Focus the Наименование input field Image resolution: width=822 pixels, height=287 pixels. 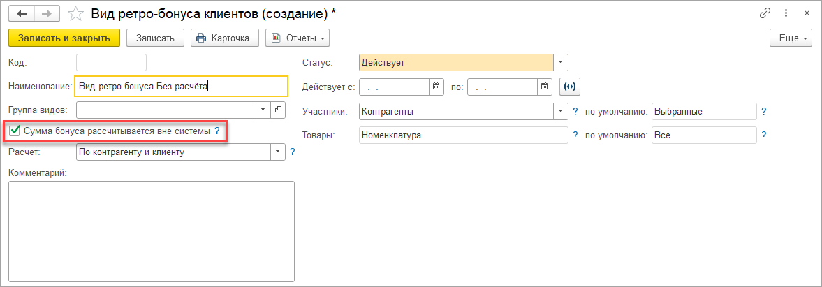[181, 86]
